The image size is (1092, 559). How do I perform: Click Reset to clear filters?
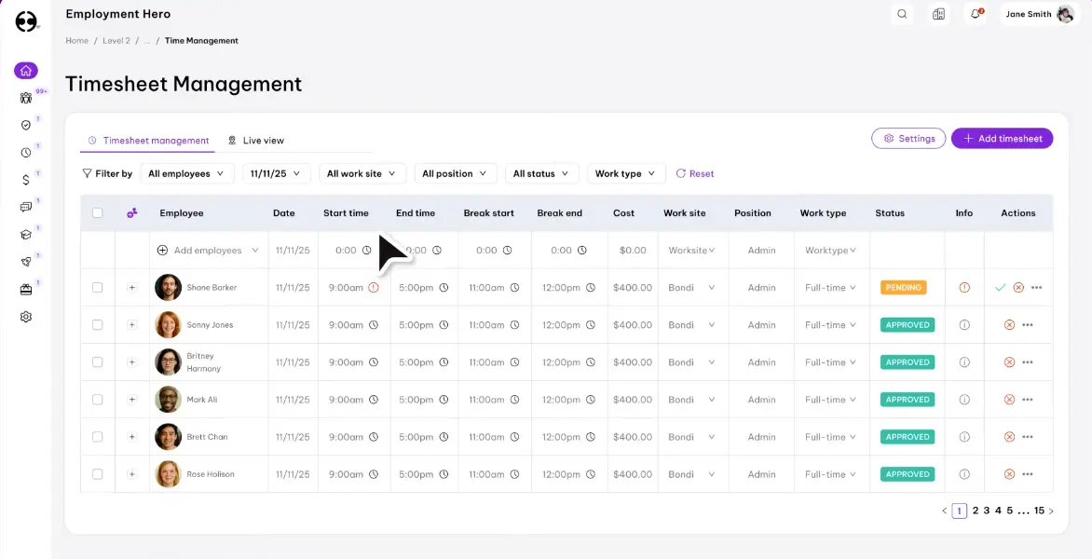pos(701,173)
